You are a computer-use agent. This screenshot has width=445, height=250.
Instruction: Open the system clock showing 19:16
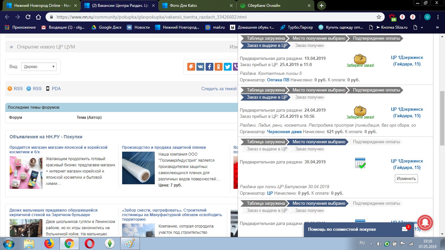pyautogui.click(x=428, y=243)
